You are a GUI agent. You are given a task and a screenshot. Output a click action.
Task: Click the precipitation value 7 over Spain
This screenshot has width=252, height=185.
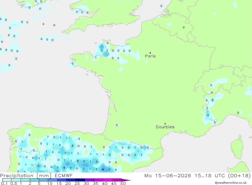click(x=109, y=170)
